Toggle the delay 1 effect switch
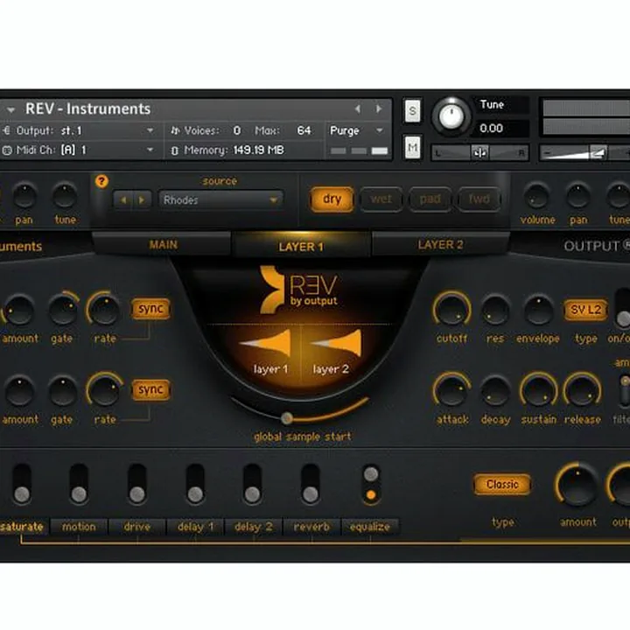Screen dimensions: 630x630 click(195, 484)
